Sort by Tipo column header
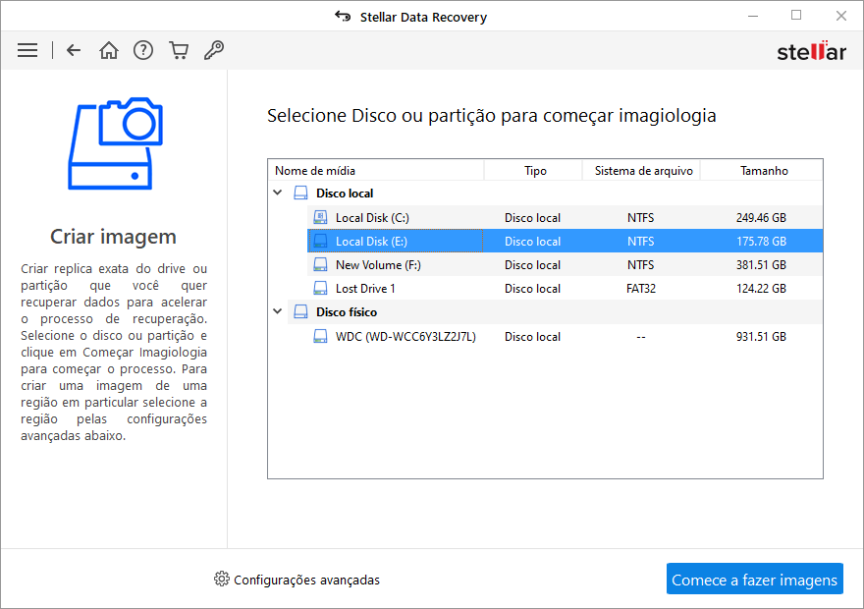The height and width of the screenshot is (609, 864). coord(533,170)
